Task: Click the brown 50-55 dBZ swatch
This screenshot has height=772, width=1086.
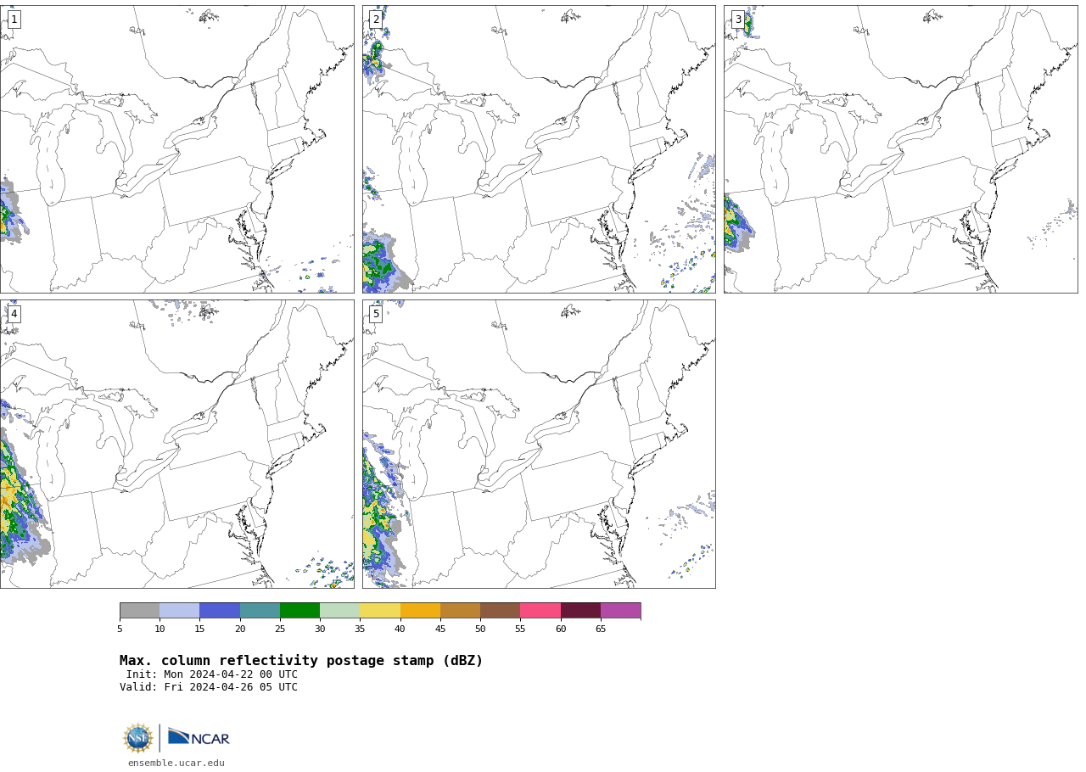Action: 500,611
